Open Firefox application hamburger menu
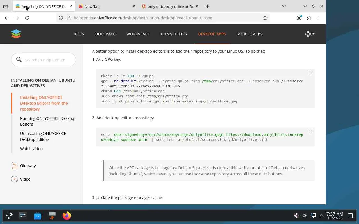The height and width of the screenshot is (224, 359). pyautogui.click(x=319, y=18)
